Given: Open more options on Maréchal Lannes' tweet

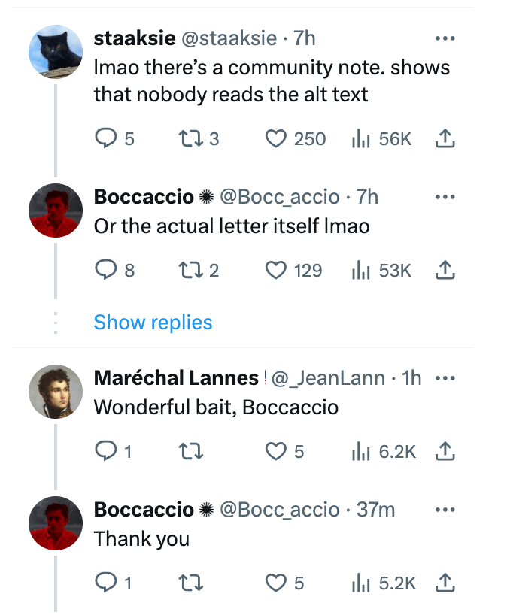Looking at the screenshot, I should point(445,378).
